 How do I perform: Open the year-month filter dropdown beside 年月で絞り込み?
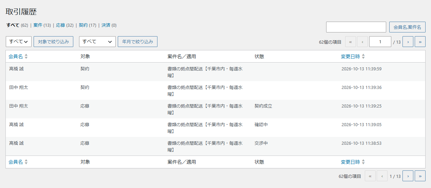[97, 42]
